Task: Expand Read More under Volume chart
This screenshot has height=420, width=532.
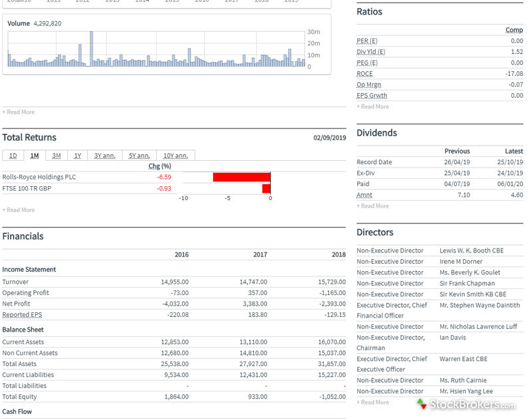Action: coord(19,112)
